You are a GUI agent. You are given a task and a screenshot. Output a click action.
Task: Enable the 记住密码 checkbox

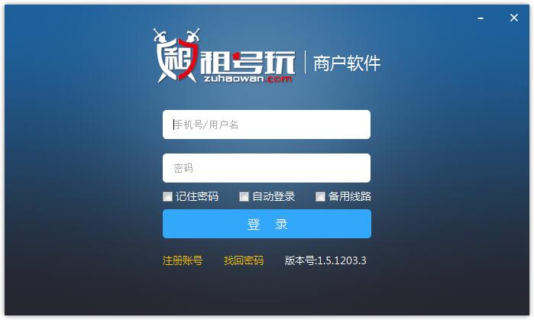(167, 196)
